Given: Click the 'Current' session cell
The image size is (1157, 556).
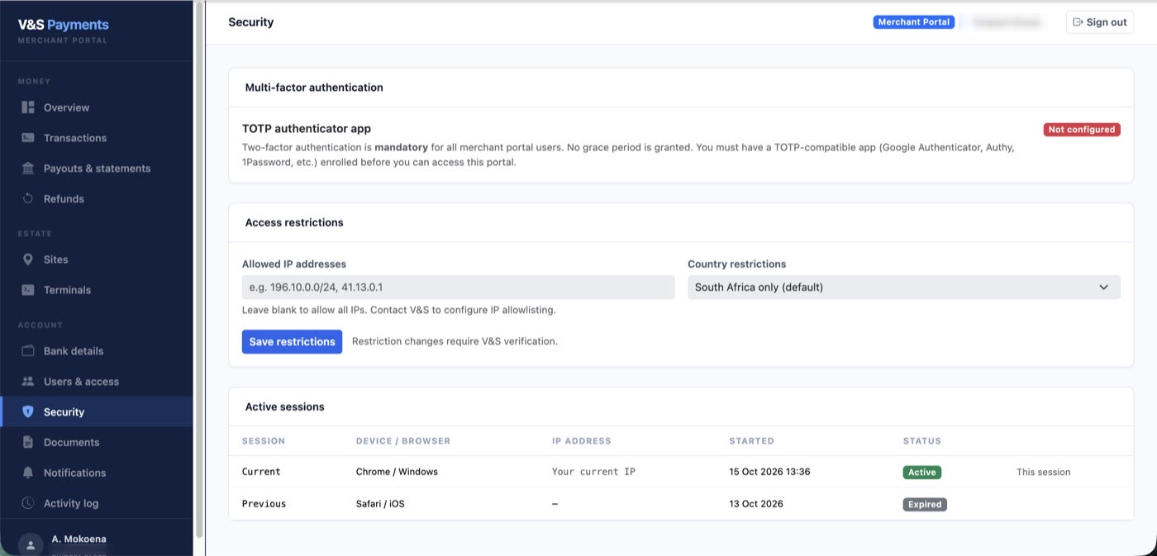Looking at the screenshot, I should coord(261,472).
